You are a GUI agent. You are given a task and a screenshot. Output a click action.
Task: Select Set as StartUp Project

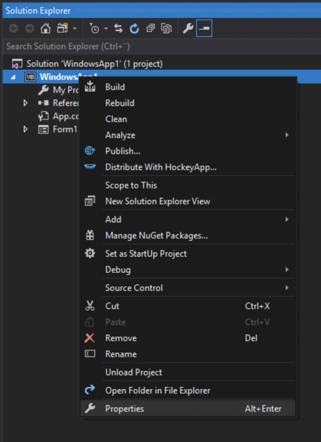click(145, 253)
